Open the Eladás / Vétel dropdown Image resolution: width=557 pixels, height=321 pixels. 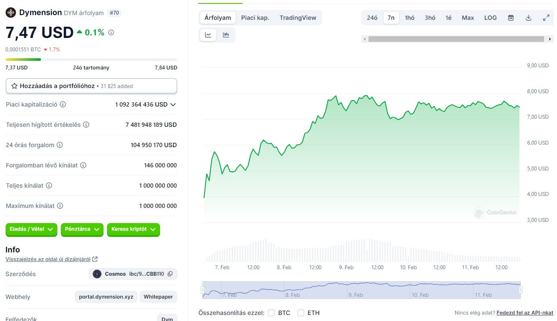(x=31, y=230)
